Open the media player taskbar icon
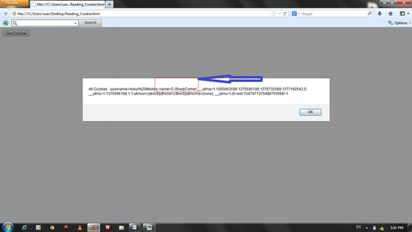The height and width of the screenshot is (232, 412). click(x=38, y=228)
